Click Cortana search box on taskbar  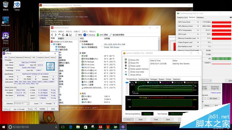point(33,127)
